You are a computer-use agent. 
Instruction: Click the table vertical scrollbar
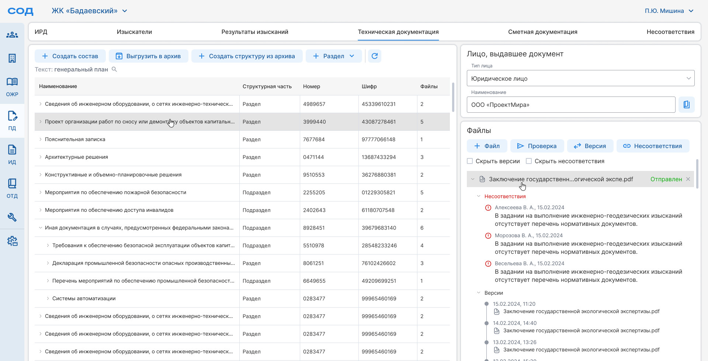click(x=453, y=97)
